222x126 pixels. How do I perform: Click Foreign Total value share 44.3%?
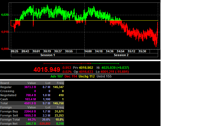click(x=32, y=119)
